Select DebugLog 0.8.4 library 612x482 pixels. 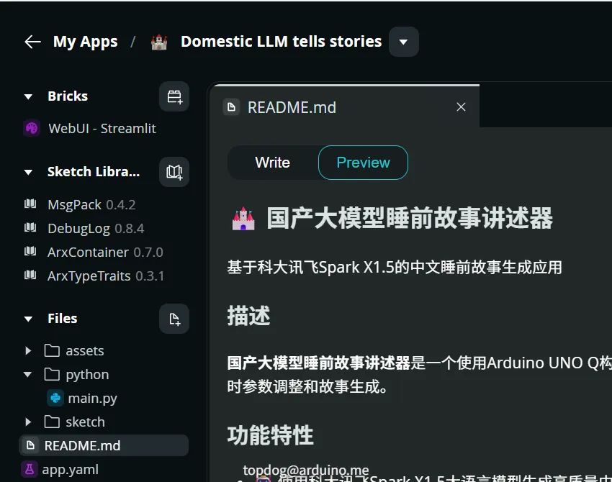tap(96, 228)
